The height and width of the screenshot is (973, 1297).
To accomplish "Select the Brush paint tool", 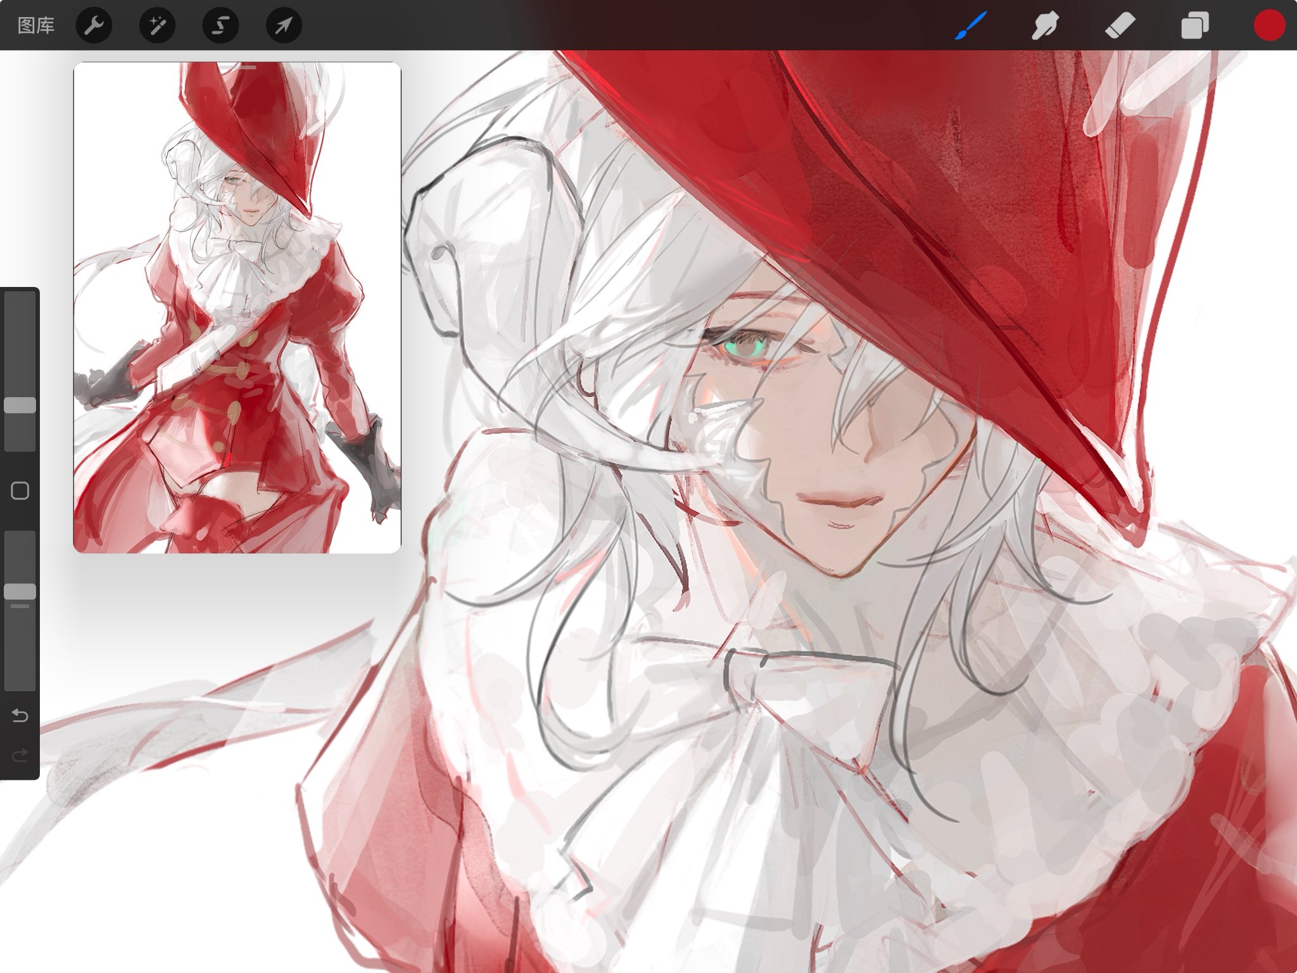I will [971, 27].
